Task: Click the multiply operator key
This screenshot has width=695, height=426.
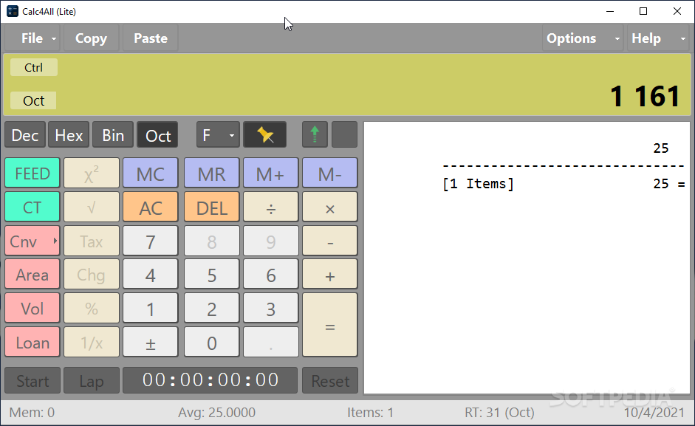Action: pyautogui.click(x=329, y=207)
